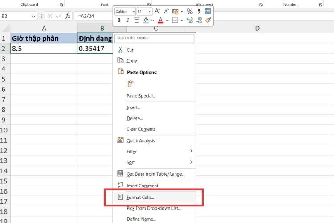Choose Insert Comment menu entry
This screenshot has width=334, height=223.
pos(154,186)
